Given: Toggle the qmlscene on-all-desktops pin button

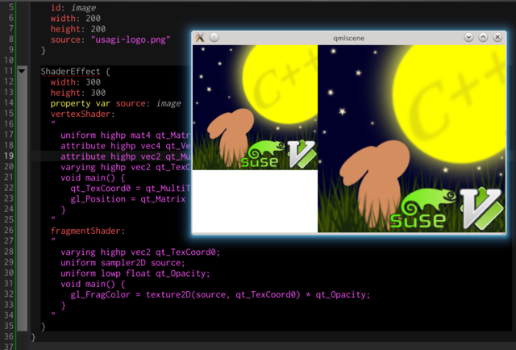Looking at the screenshot, I should pyautogui.click(x=214, y=37).
